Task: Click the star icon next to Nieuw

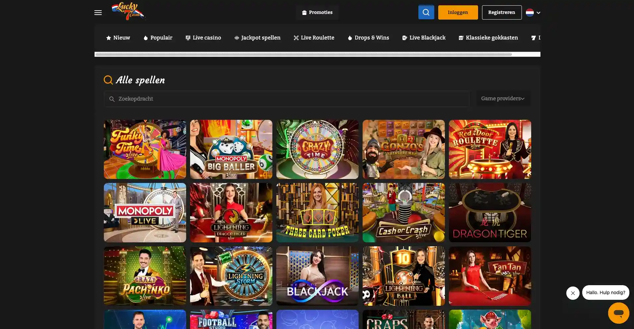Action: point(108,38)
